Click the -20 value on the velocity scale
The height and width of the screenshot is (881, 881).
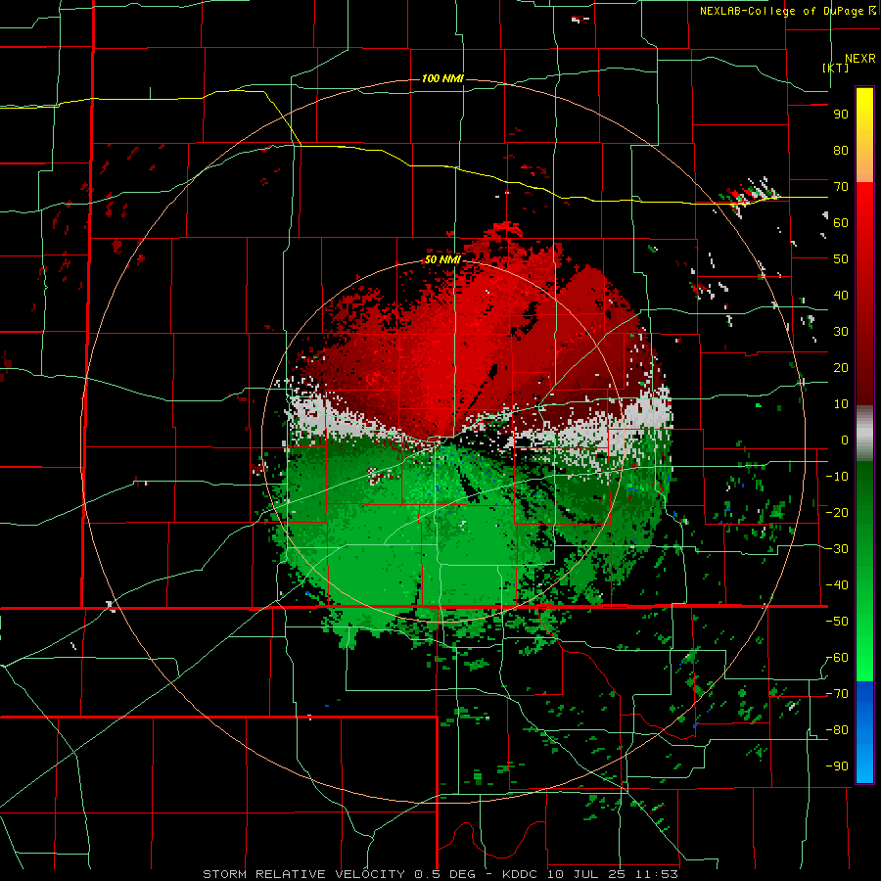pos(837,512)
